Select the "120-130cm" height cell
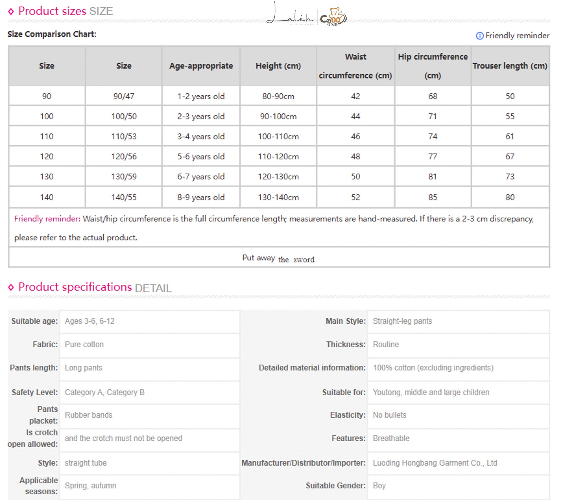 coord(278,177)
